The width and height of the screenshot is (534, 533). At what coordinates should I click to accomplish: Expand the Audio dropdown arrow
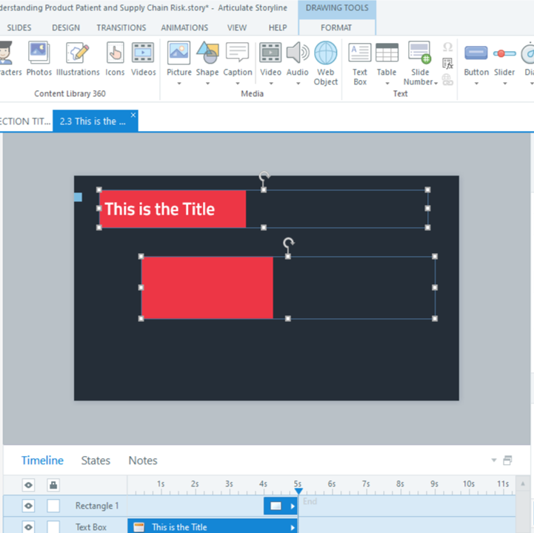point(298,84)
